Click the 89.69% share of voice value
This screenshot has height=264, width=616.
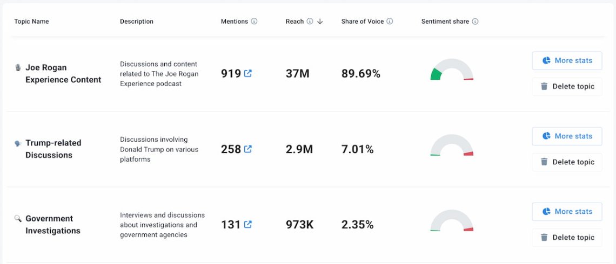coord(360,74)
